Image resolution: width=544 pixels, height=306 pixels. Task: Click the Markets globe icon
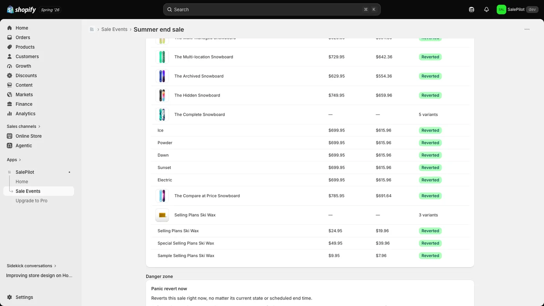(10, 95)
